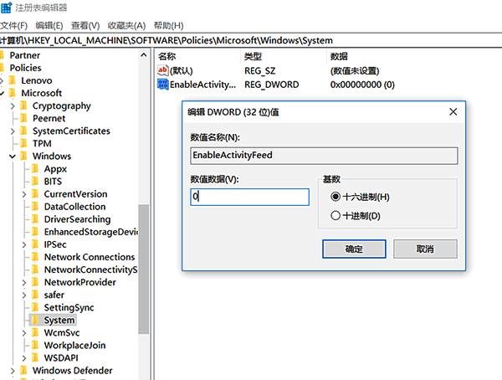Viewport: 502px width, 380px height.
Task: Click the WSDAPI folder icon
Action: [x=35, y=357]
